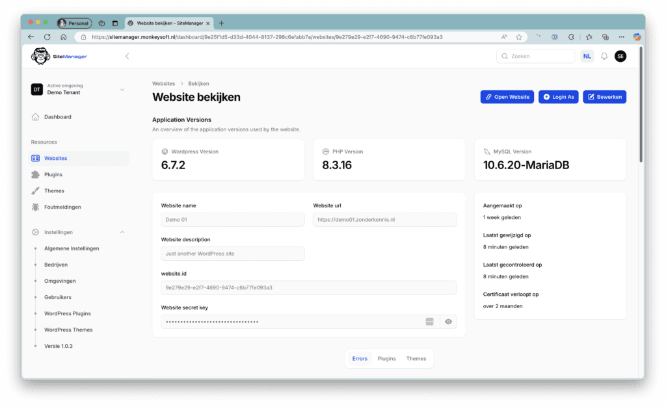This screenshot has height=407, width=666.
Task: Click the Bewerken button
Action: [x=604, y=97]
